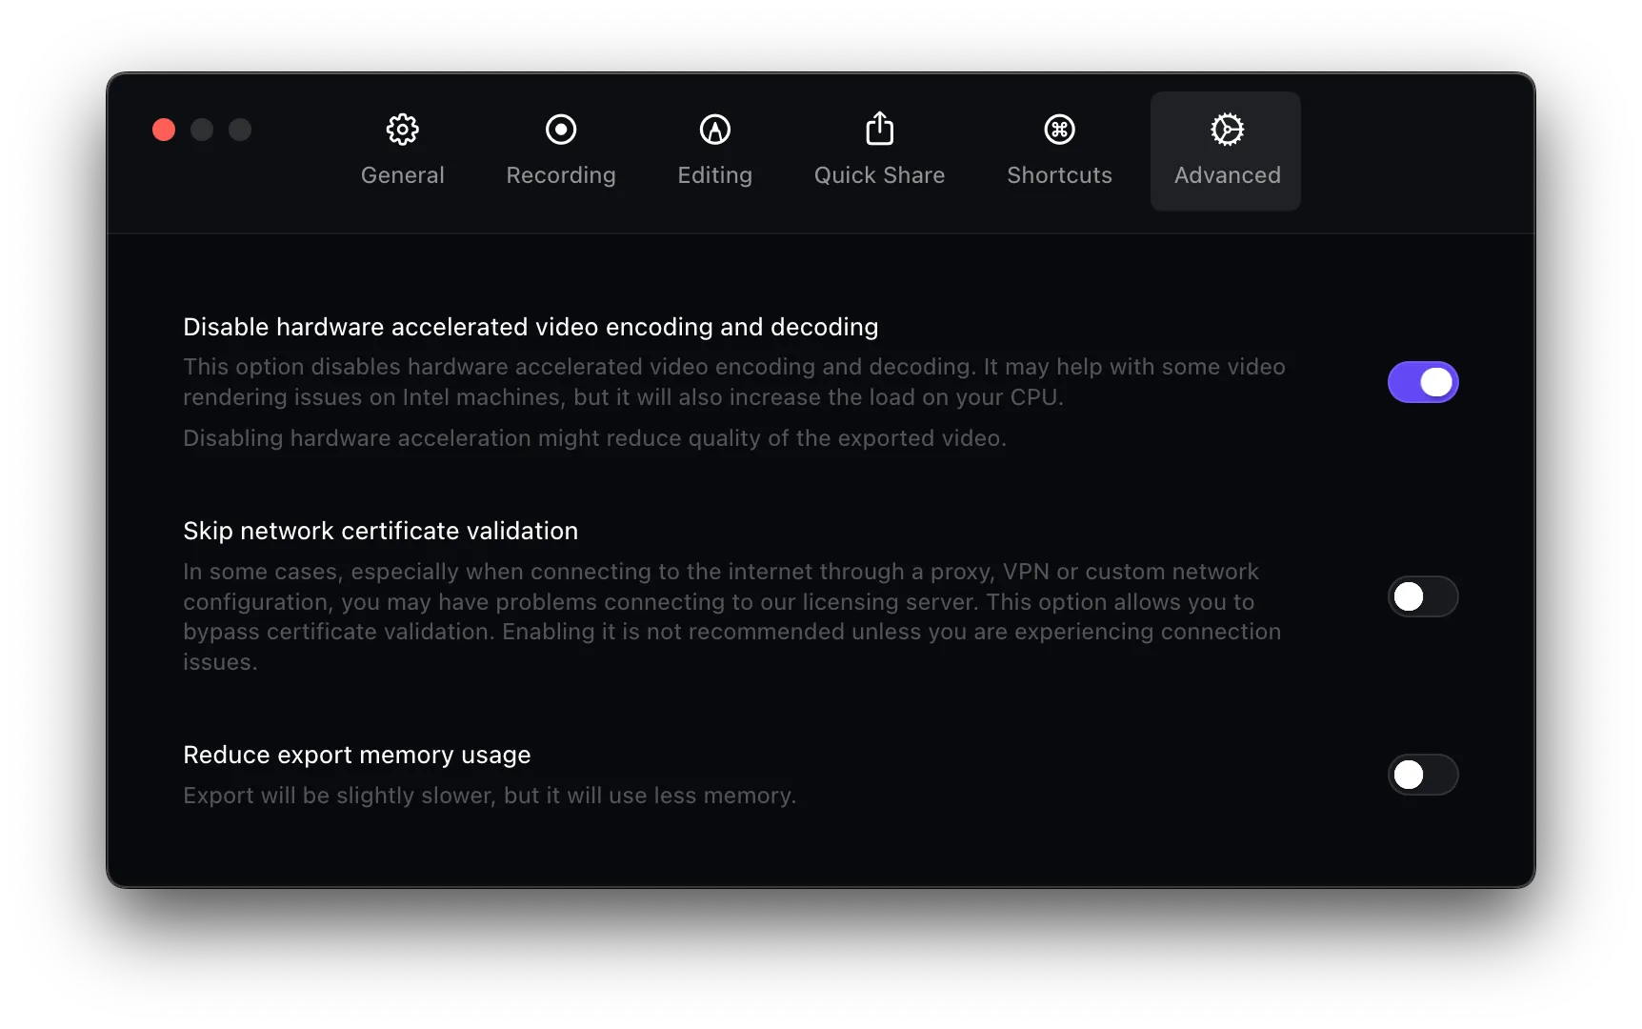The image size is (1642, 1029).
Task: Click the Advanced gear icon
Action: click(x=1227, y=130)
